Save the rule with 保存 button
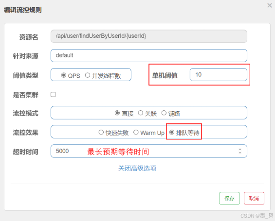Image resolution: width=275 pixels, height=221 pixels. (x=229, y=198)
